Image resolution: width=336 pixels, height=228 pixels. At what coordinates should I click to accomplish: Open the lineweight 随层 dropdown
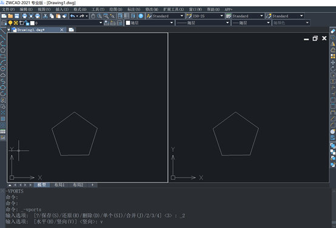tap(268, 22)
